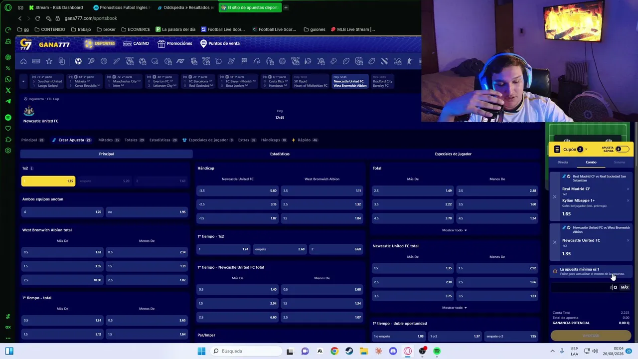Toggle the Apuesta Rápida switch
The height and width of the screenshot is (359, 638).
point(622,149)
